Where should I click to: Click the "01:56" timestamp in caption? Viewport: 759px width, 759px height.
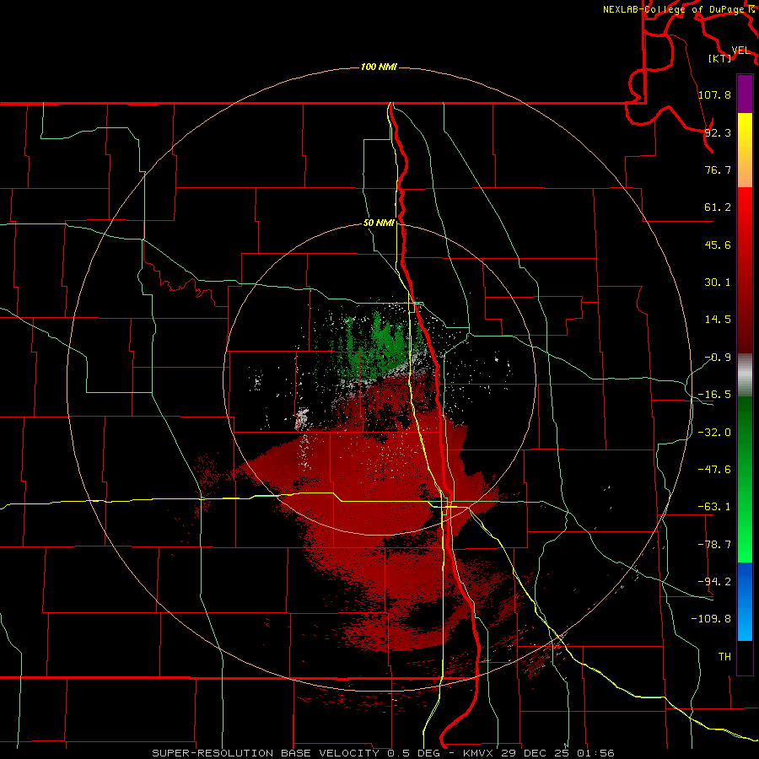[x=596, y=753]
